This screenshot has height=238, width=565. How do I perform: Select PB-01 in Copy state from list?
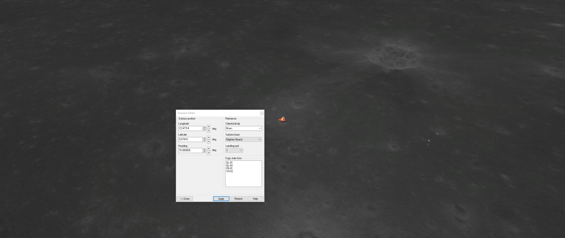229,169
